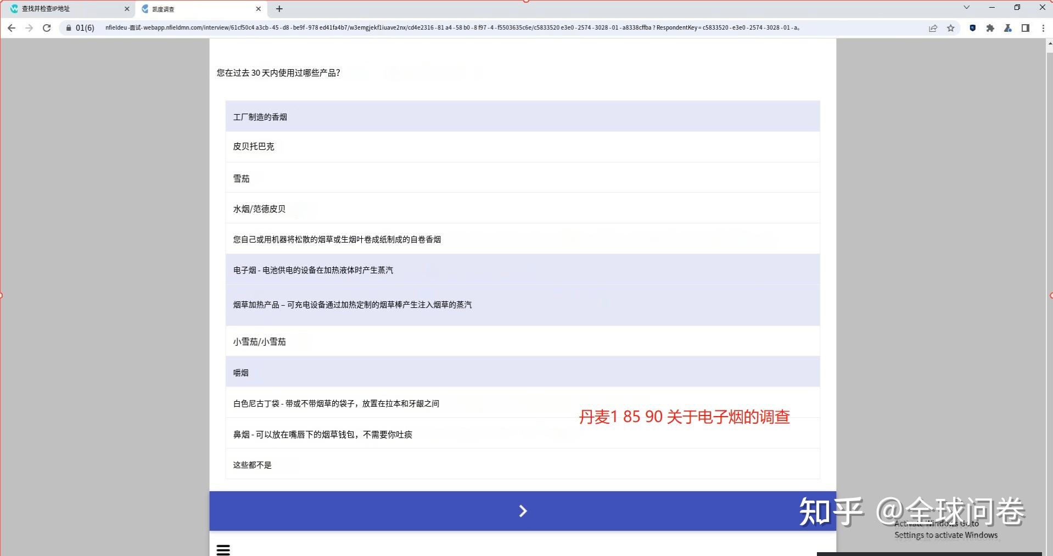Open the Chrome three-dot menu
The height and width of the screenshot is (556, 1053).
1043,28
